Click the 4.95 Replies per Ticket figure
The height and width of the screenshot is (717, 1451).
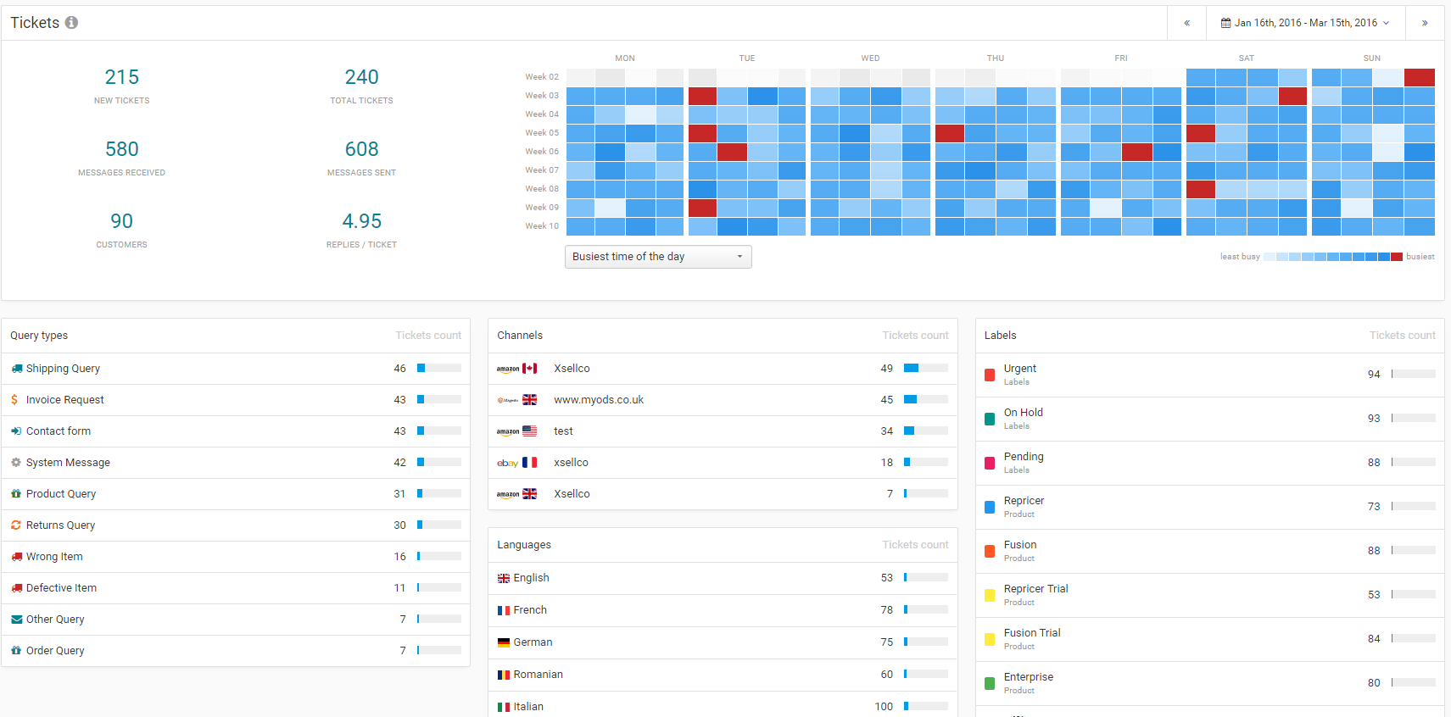(x=361, y=221)
